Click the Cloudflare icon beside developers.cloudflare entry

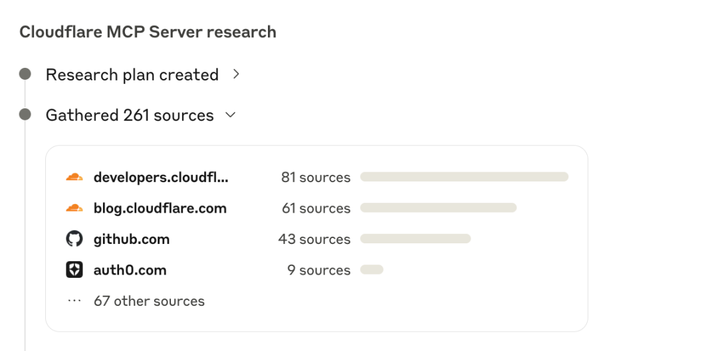click(74, 177)
